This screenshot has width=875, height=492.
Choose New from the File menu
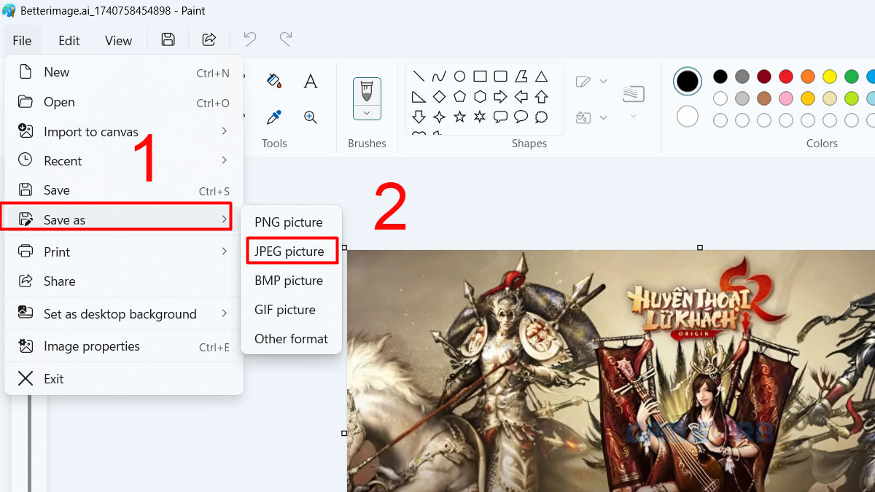pyautogui.click(x=124, y=72)
